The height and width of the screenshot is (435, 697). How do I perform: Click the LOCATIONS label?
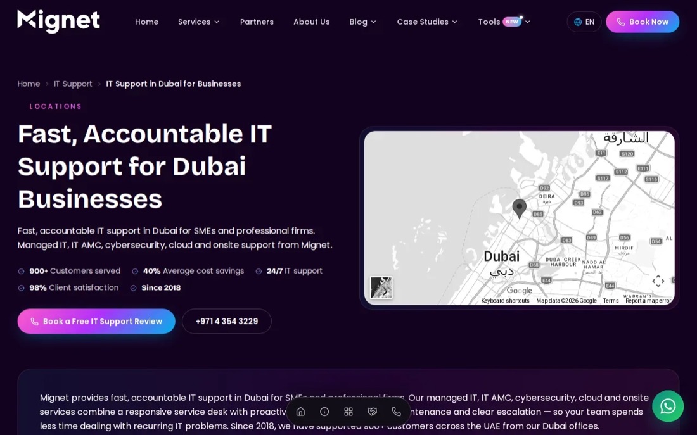click(56, 106)
